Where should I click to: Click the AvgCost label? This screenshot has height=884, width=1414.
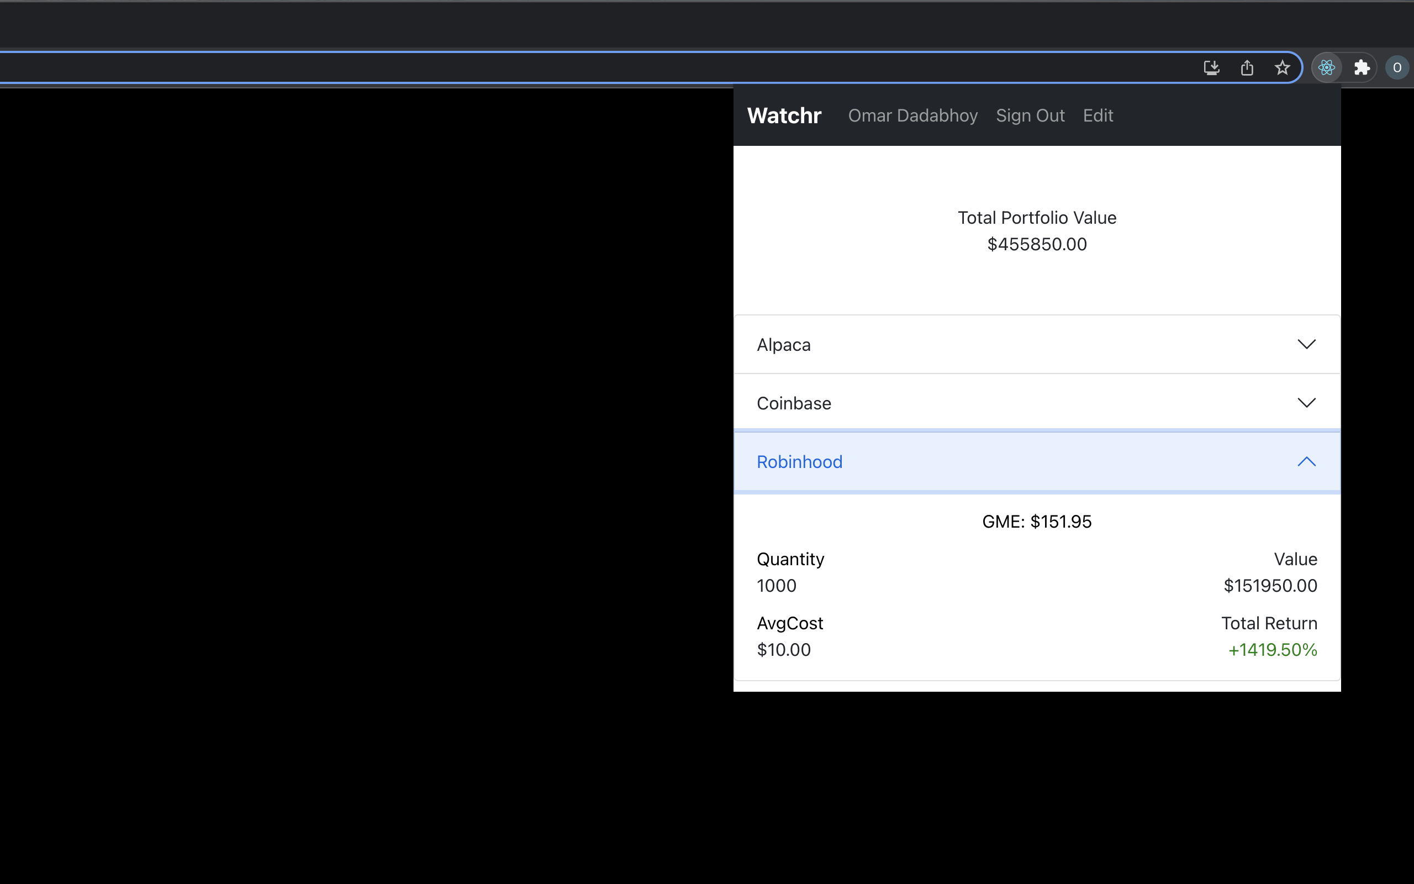coord(789,623)
